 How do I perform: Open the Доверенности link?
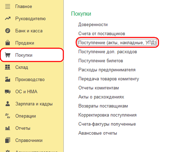(93, 25)
